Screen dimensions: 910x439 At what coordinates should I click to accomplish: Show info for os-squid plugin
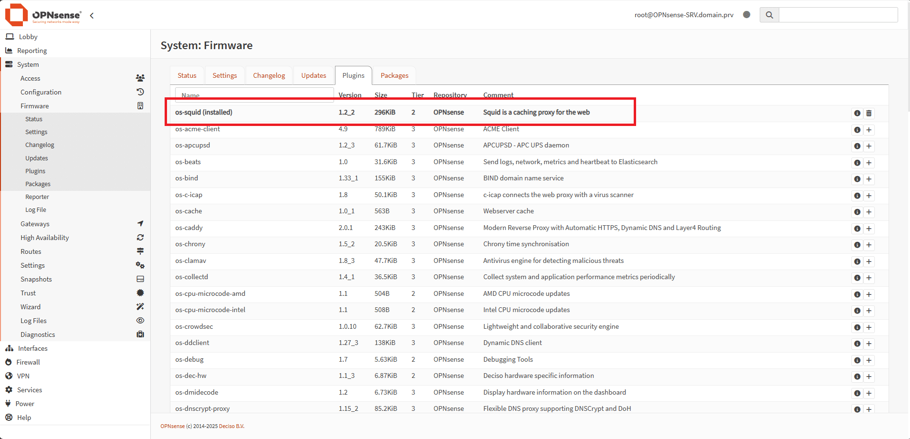[857, 113]
